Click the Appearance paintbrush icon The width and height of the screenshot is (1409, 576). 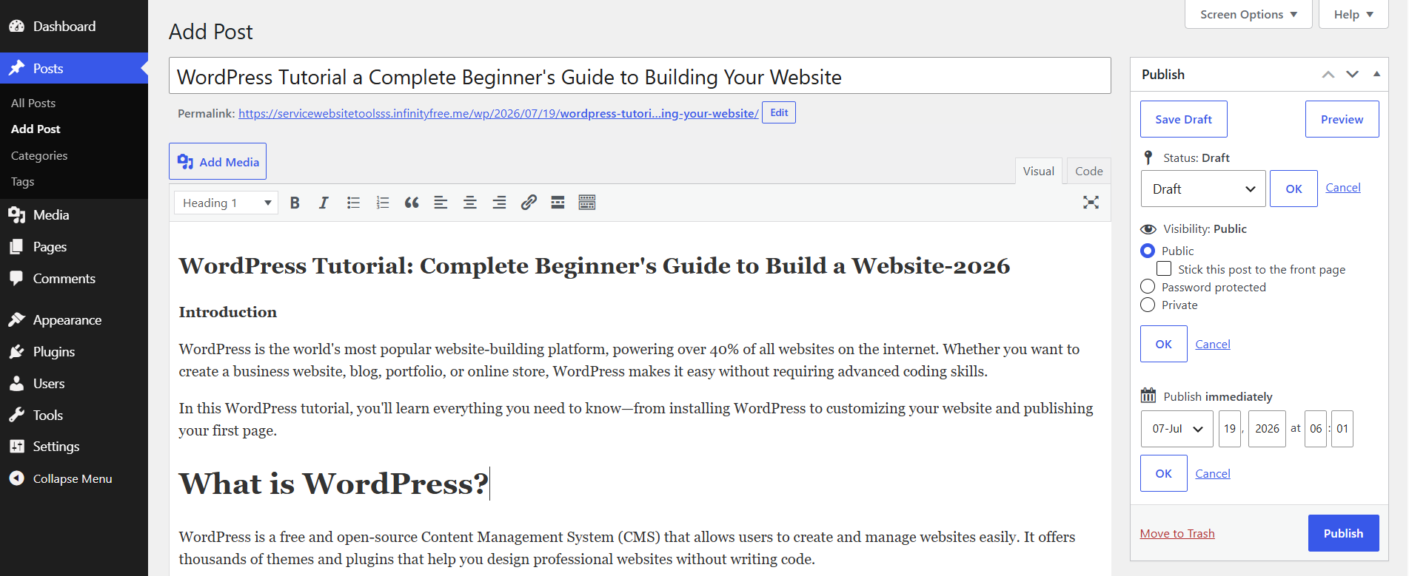coord(16,319)
